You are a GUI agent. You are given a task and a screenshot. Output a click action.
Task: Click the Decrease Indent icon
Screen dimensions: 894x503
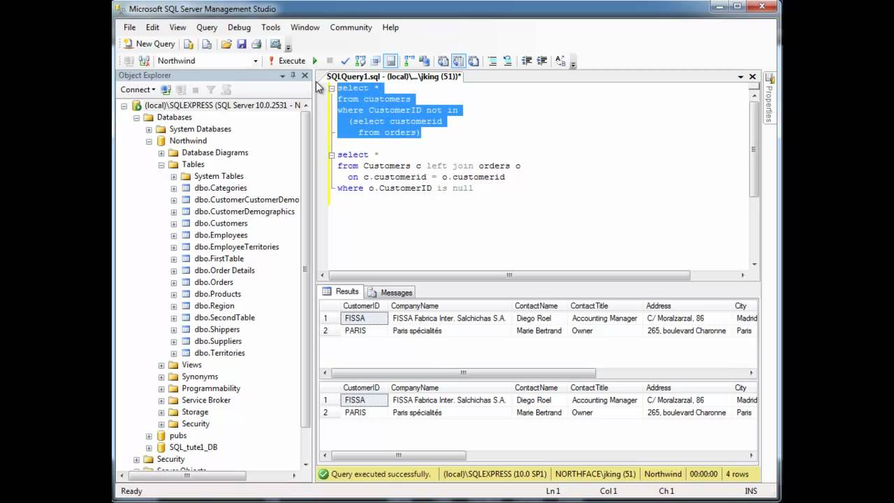527,61
